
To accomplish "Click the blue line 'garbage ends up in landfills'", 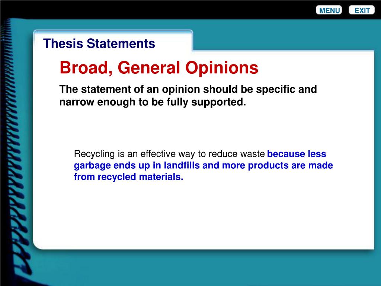I will 137,165.
